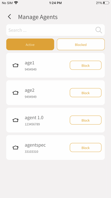Image resolution: width=111 pixels, height=198 pixels.
Task: Tap the magnifying glass search icon
Action: 99,30
